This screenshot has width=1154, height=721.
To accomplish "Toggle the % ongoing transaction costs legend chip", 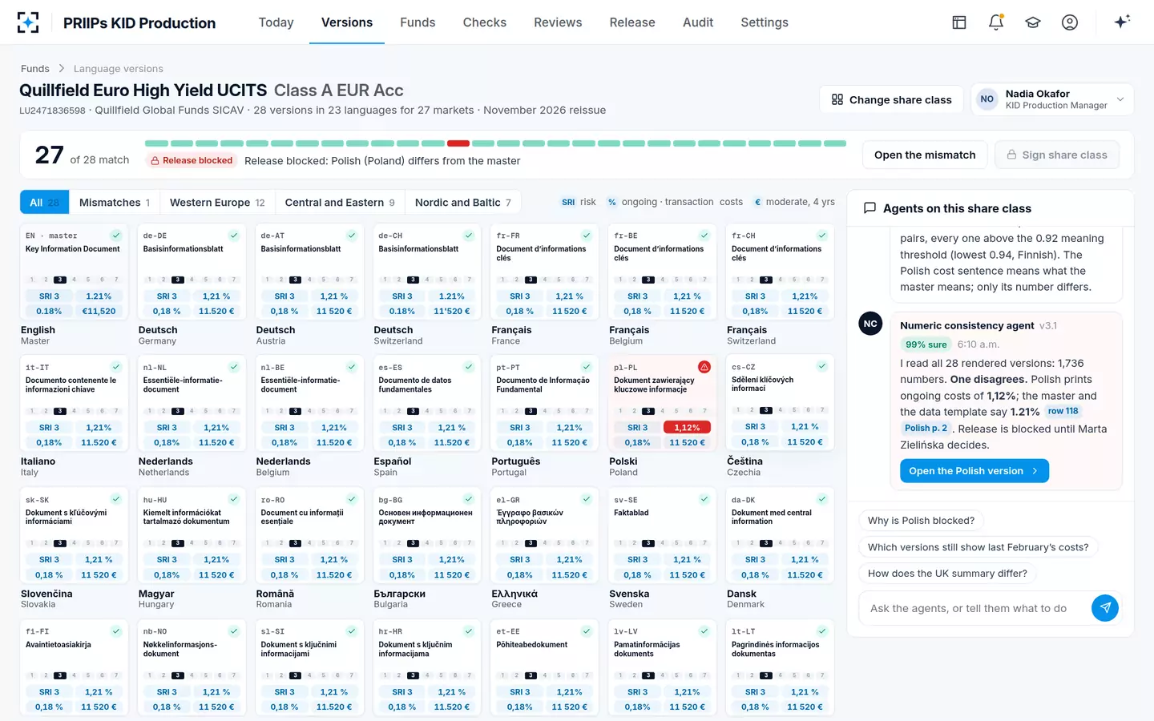I will [675, 202].
